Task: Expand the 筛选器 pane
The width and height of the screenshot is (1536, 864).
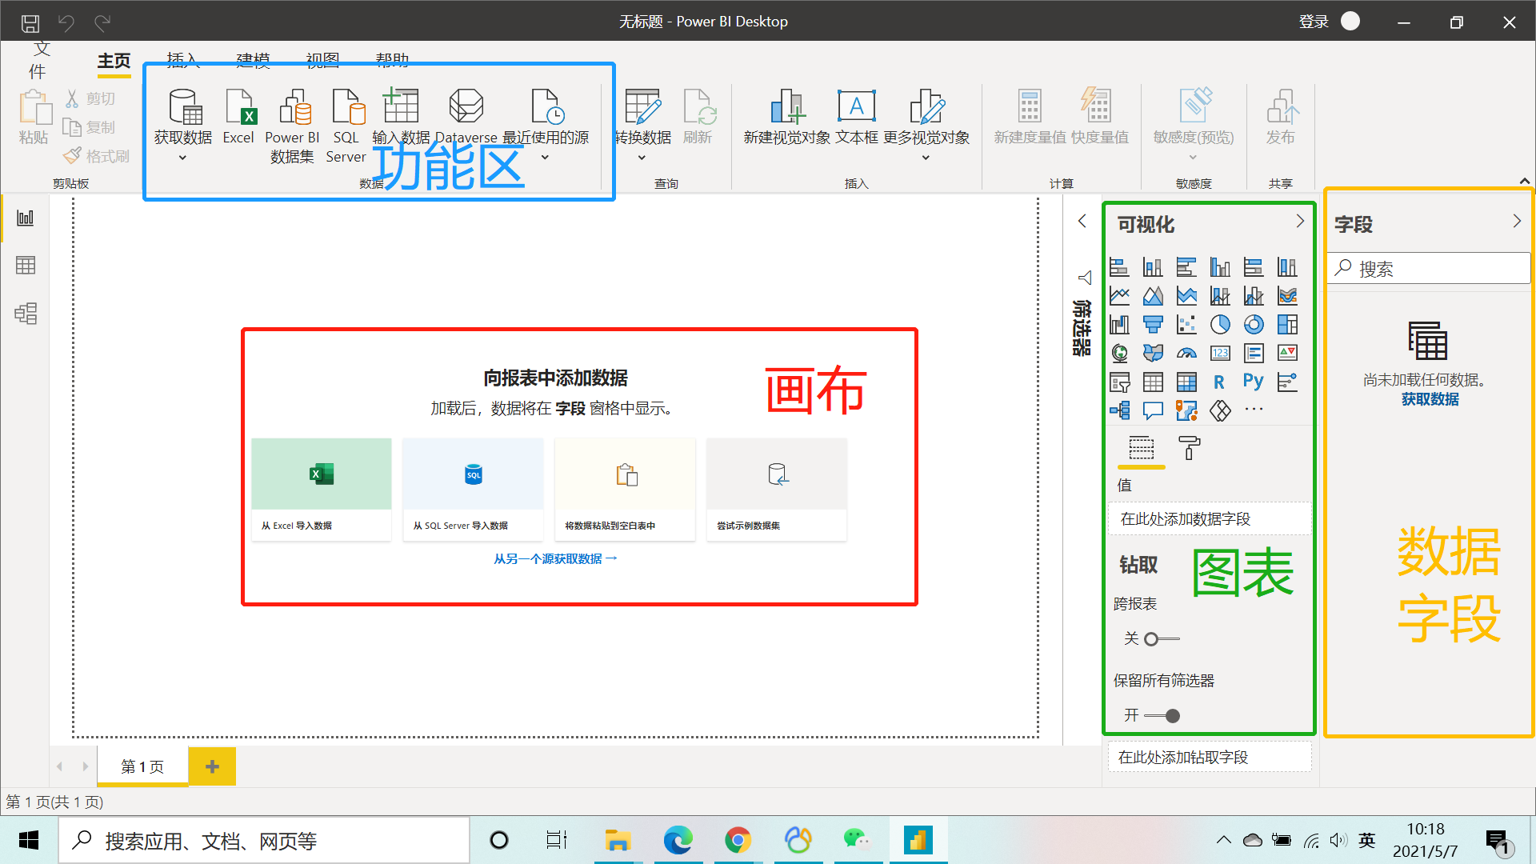Action: tap(1082, 221)
